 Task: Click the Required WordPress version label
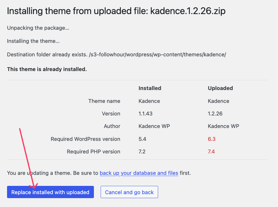click(85, 139)
